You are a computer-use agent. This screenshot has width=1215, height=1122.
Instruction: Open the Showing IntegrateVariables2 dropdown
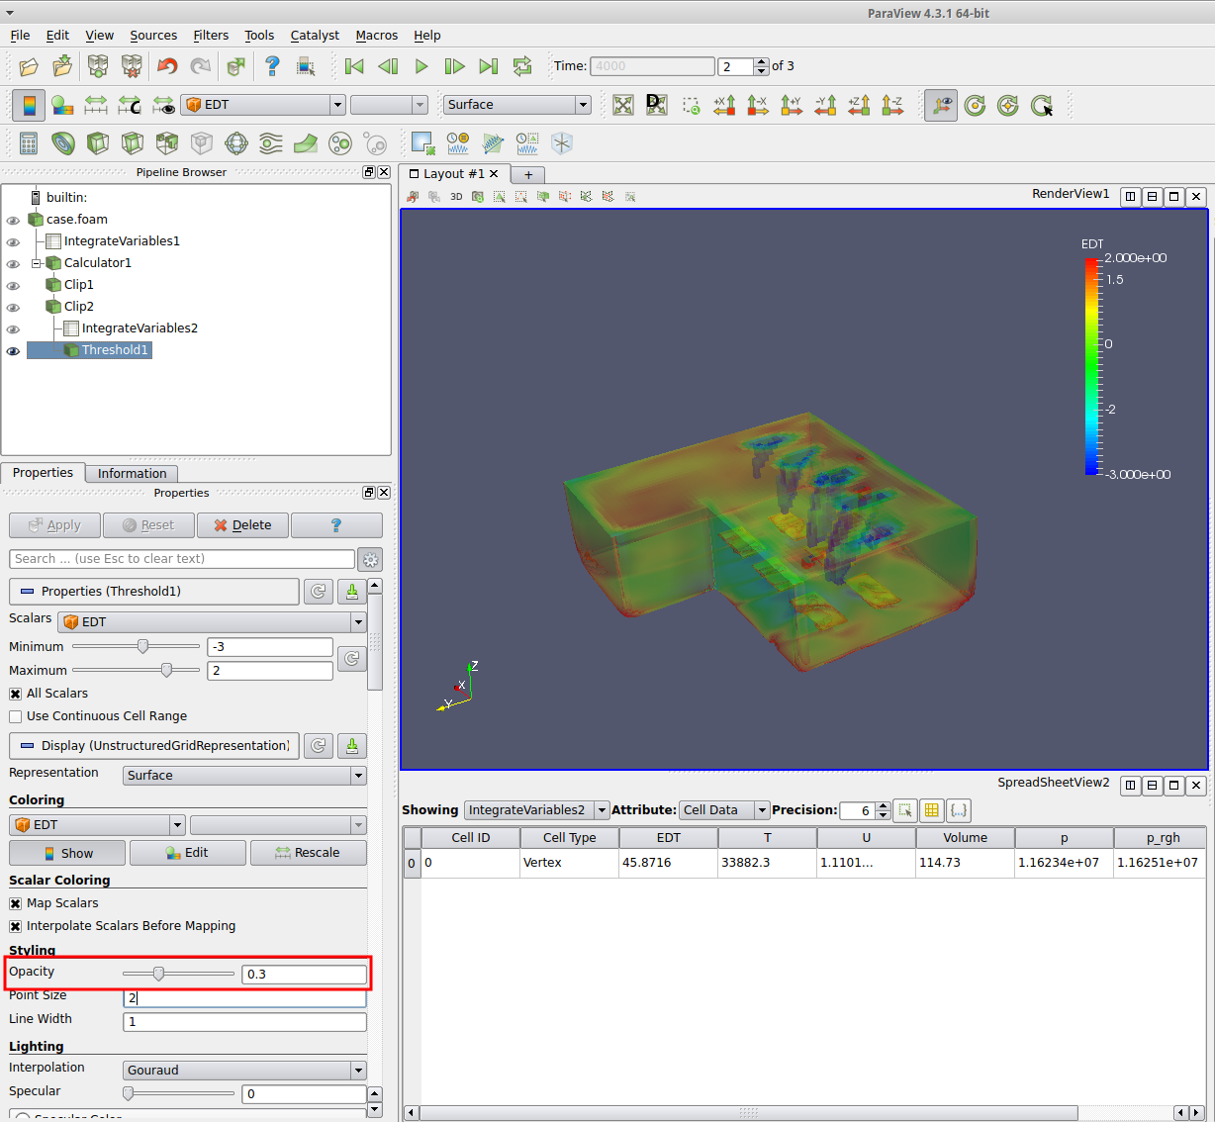[x=536, y=810]
